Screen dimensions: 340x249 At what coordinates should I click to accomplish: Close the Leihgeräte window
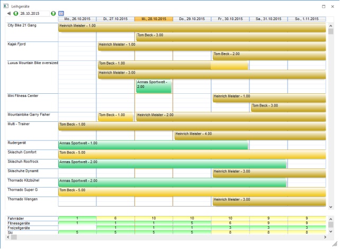334,4
